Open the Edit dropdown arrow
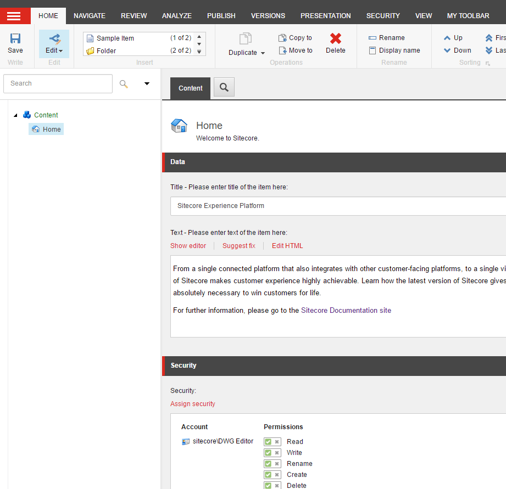This screenshot has height=489, width=506. [x=60, y=51]
